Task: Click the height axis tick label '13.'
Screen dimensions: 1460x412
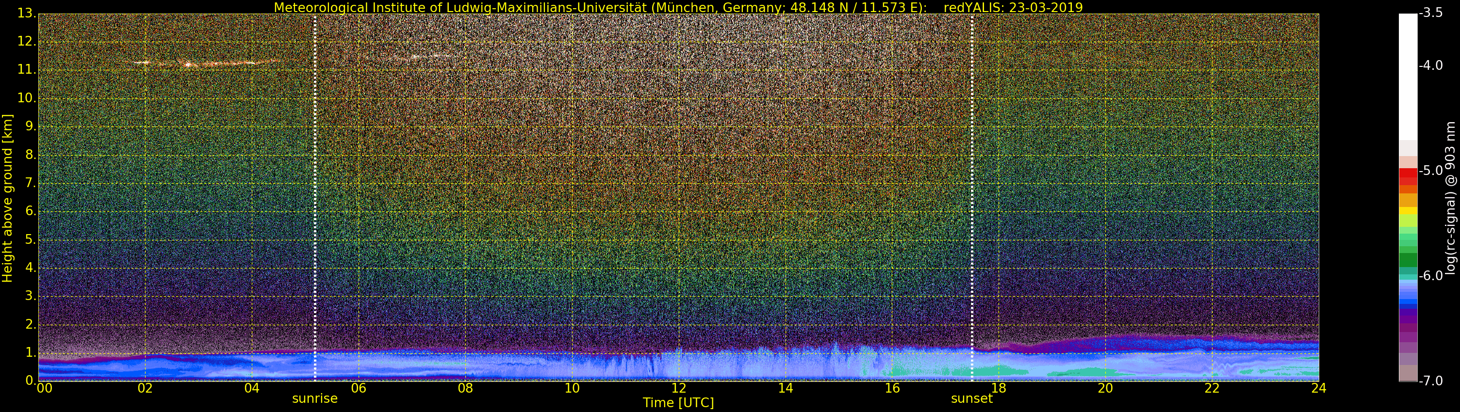Action: [27, 13]
